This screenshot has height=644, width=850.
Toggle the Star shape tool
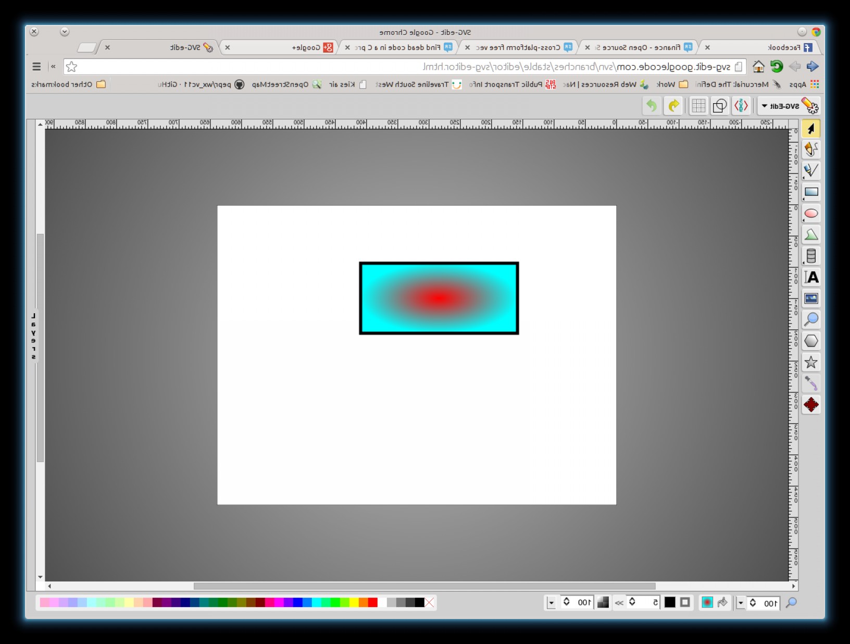tap(811, 361)
